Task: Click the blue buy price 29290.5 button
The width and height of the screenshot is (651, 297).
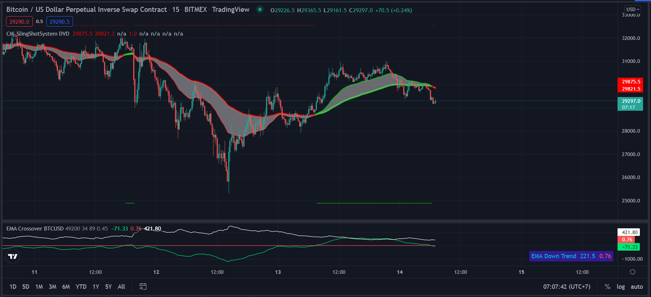Action: (60, 22)
